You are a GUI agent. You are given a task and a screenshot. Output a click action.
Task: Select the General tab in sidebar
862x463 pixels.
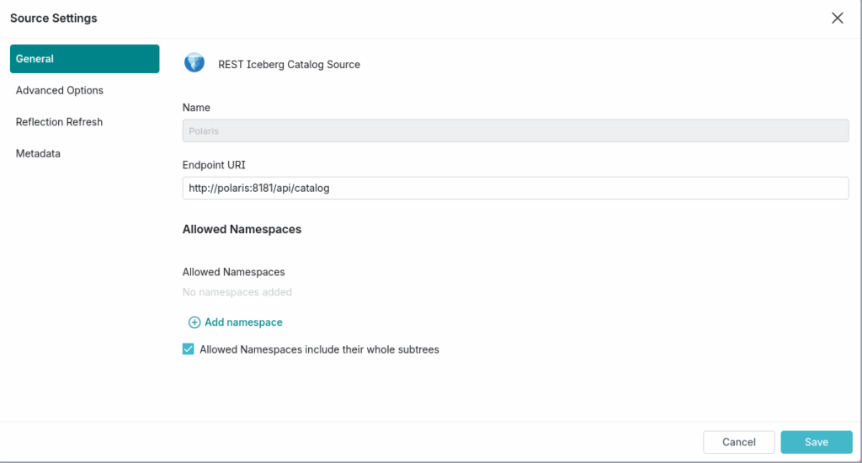tap(84, 59)
